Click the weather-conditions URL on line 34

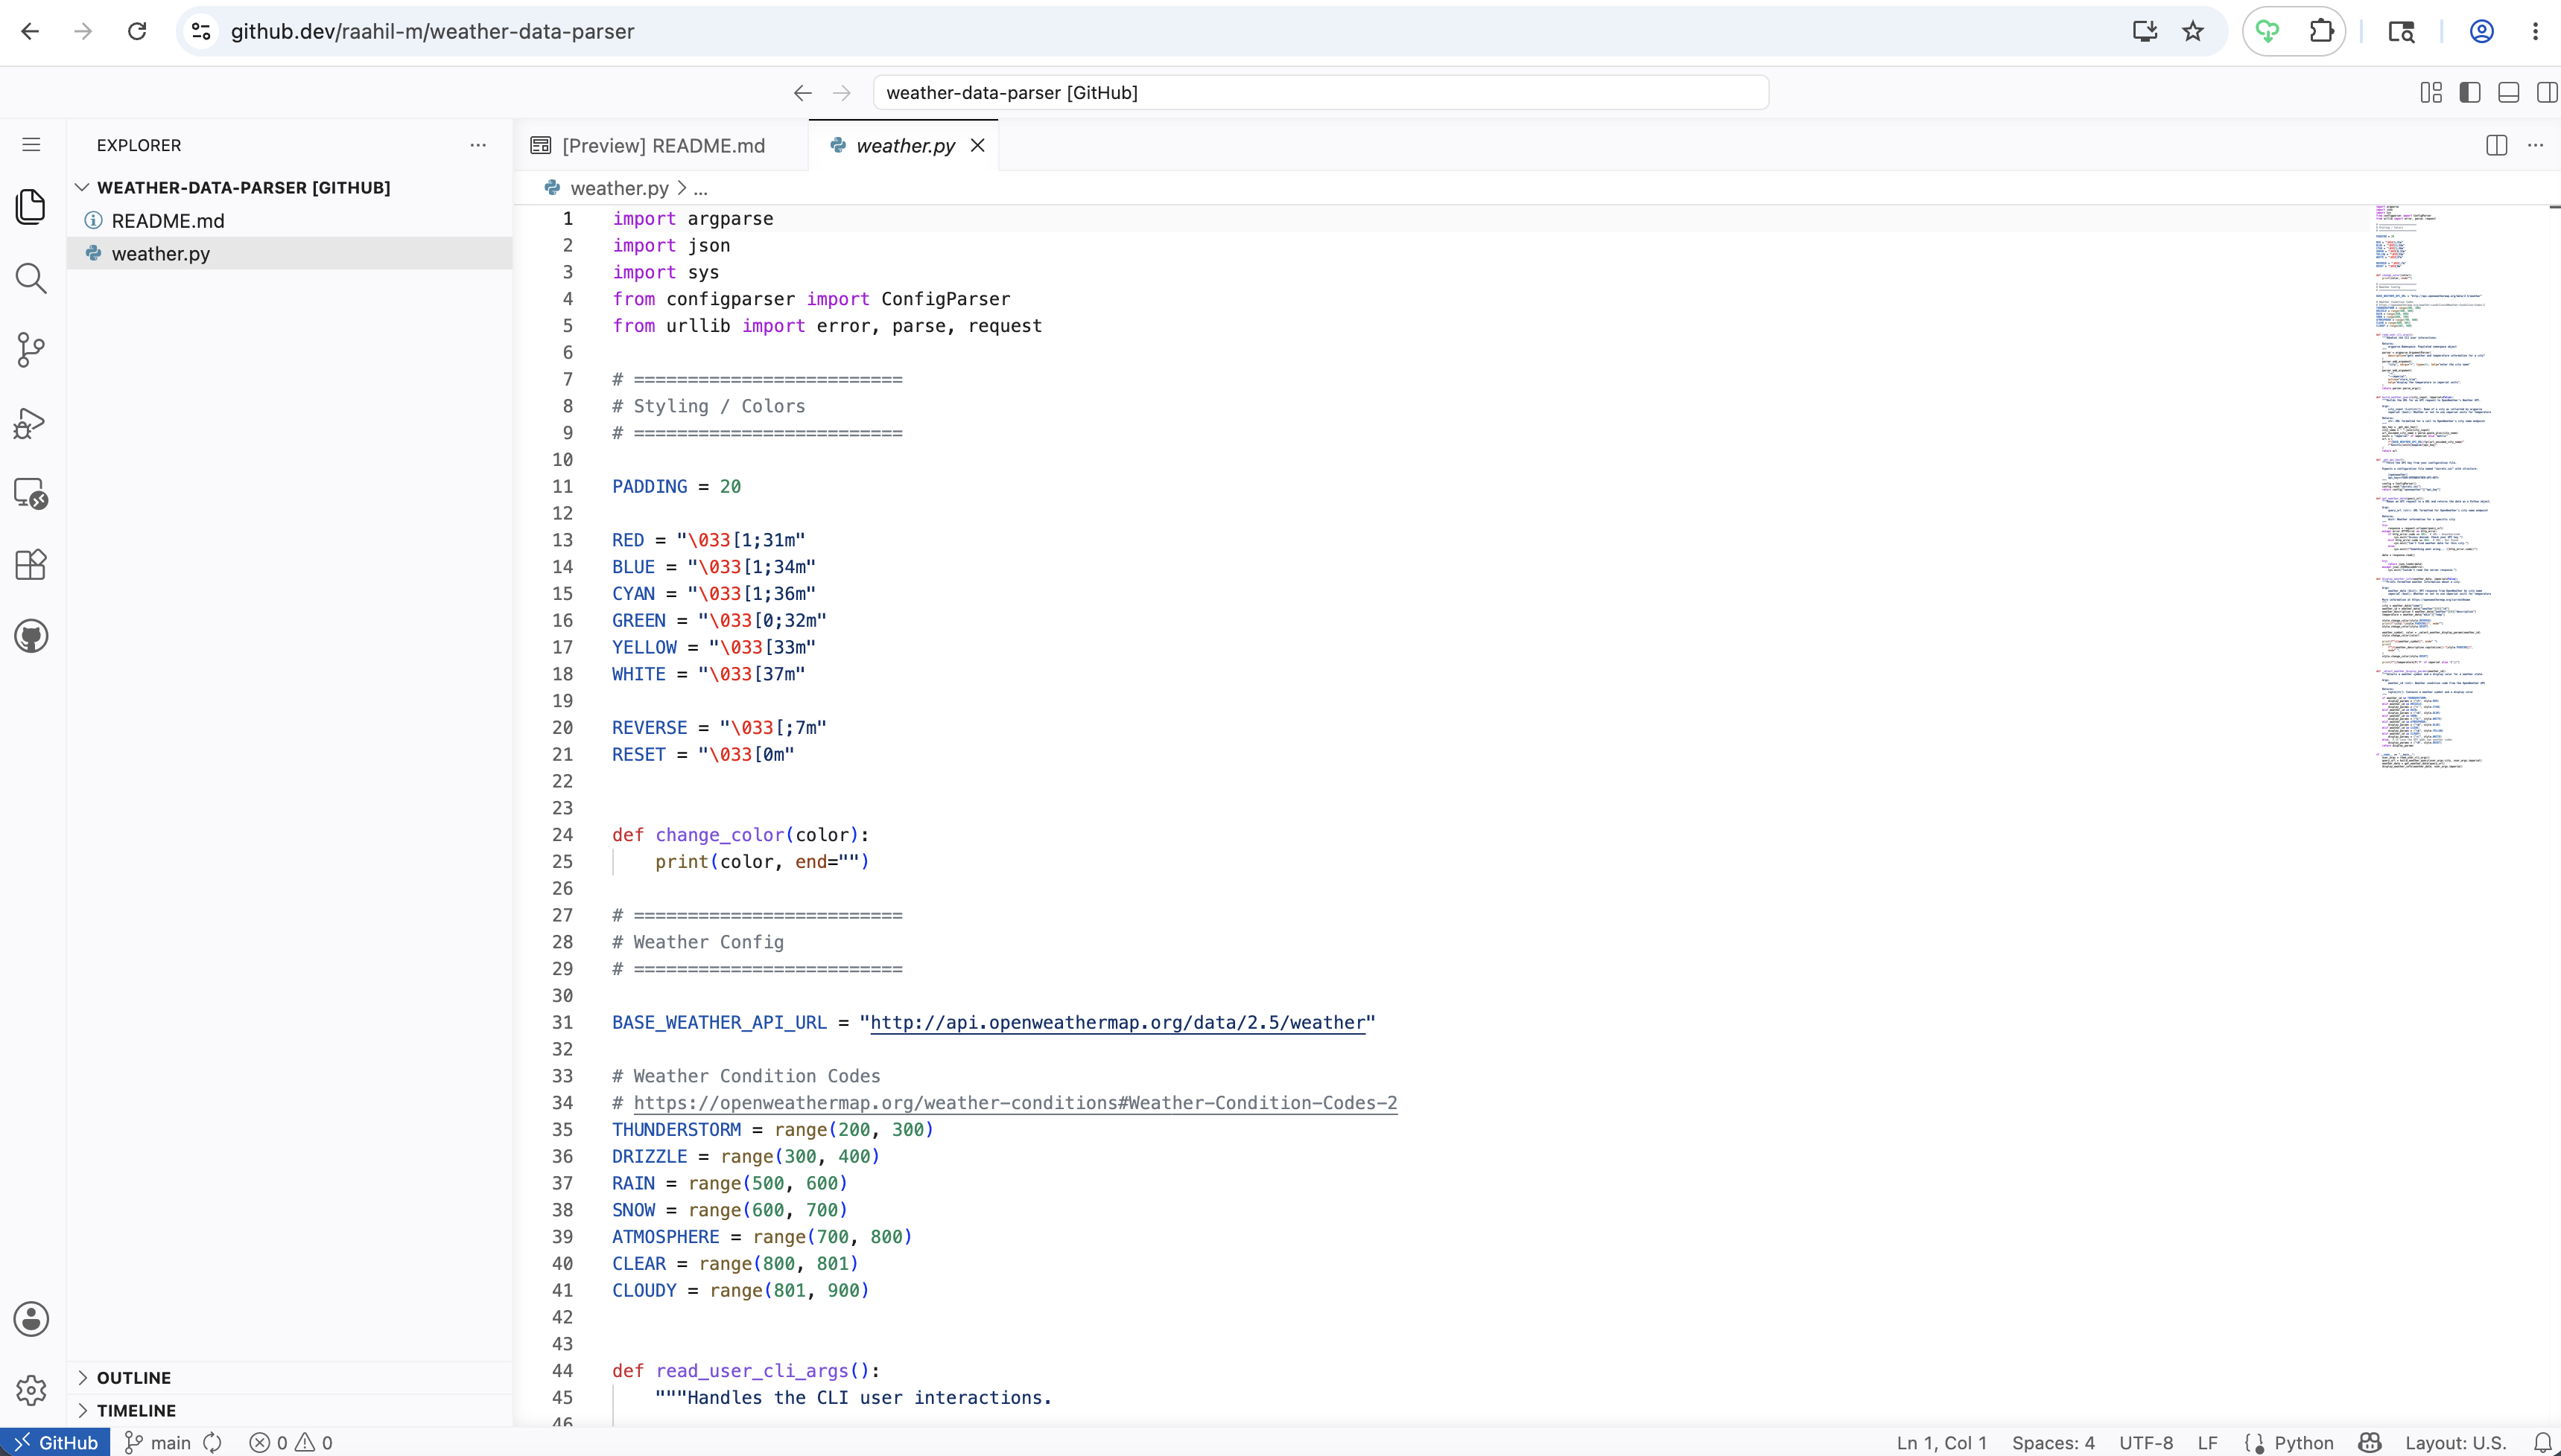click(1015, 1103)
